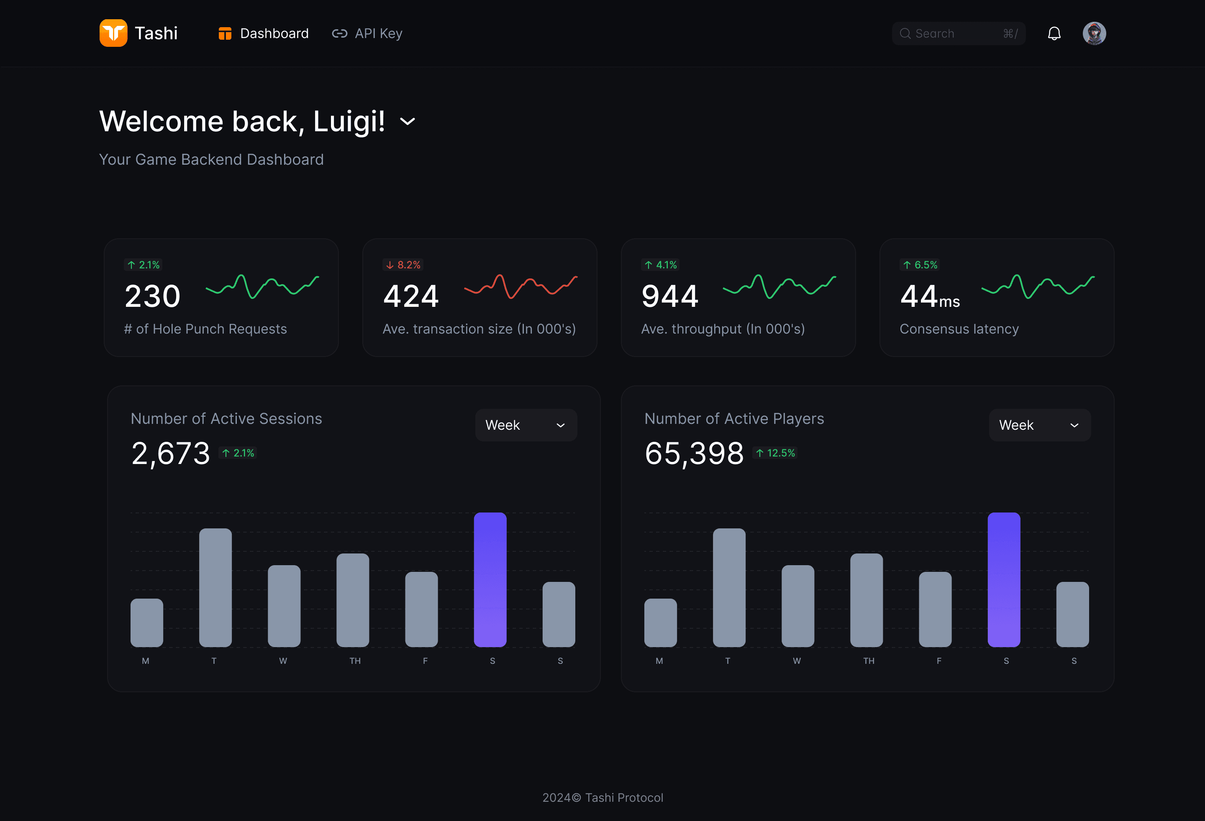Click the Number of Active Sessions title
The height and width of the screenshot is (821, 1205).
(226, 418)
